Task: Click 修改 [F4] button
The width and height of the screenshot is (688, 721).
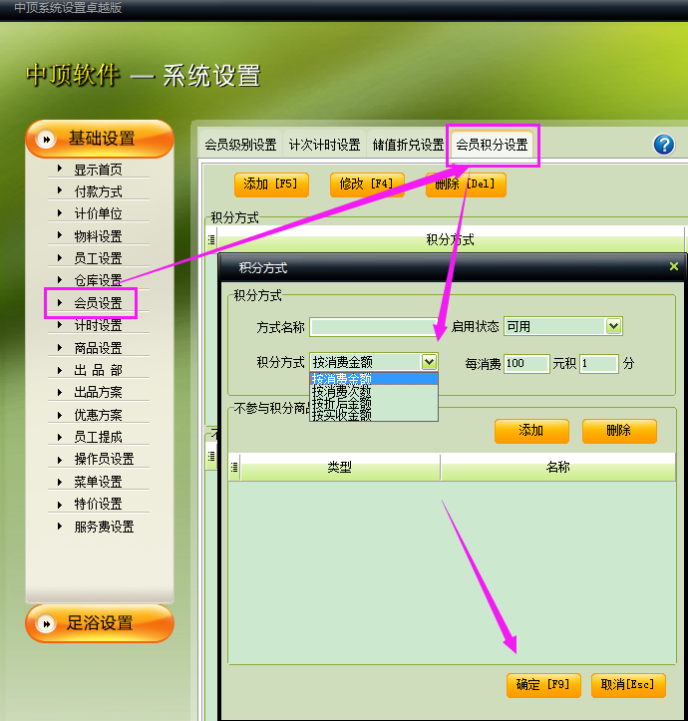Action: [x=367, y=184]
